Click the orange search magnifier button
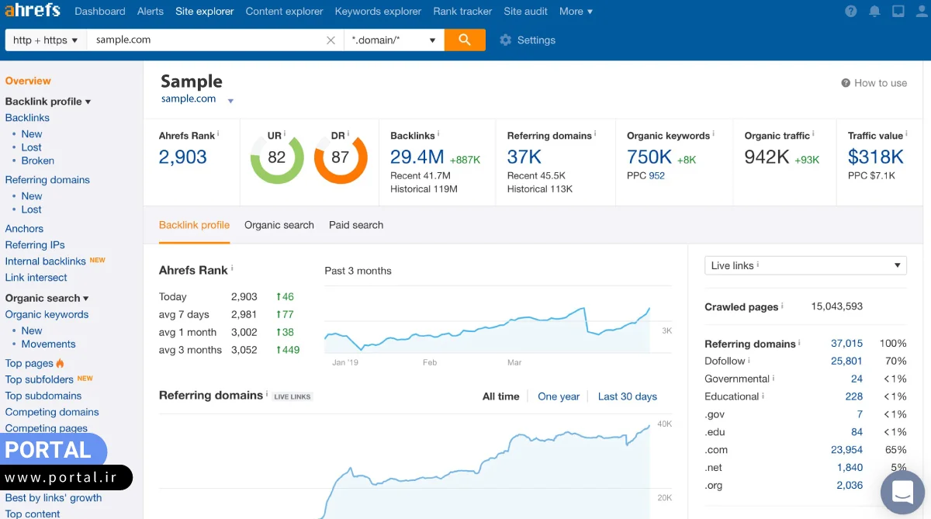Screen dimensions: 931x519 [x=465, y=40]
